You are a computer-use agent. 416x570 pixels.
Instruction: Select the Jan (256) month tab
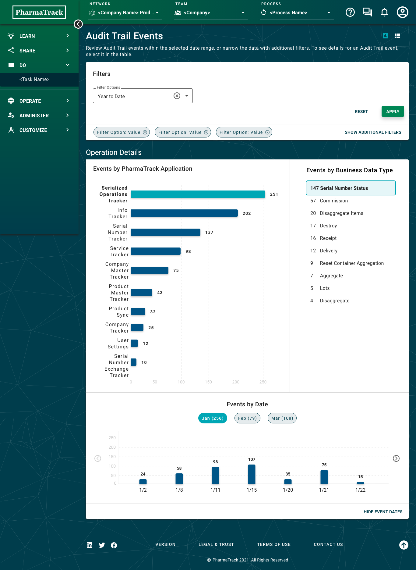213,418
